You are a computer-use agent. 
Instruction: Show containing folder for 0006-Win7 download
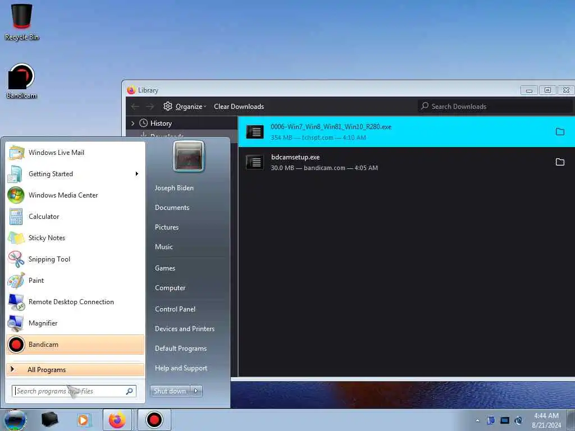click(560, 131)
